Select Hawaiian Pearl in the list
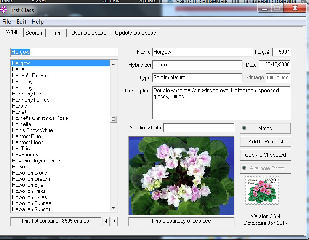 coord(60,191)
